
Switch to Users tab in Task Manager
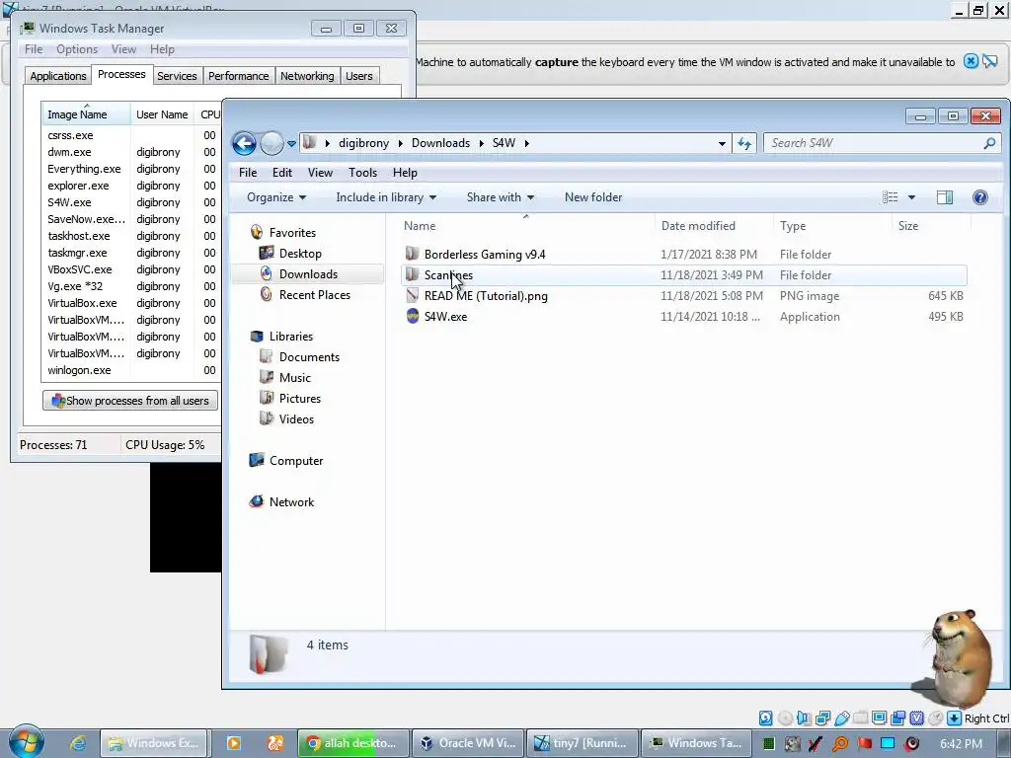click(x=358, y=76)
